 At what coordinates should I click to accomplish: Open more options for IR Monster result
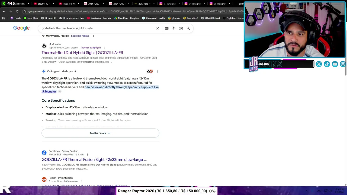pos(105,48)
